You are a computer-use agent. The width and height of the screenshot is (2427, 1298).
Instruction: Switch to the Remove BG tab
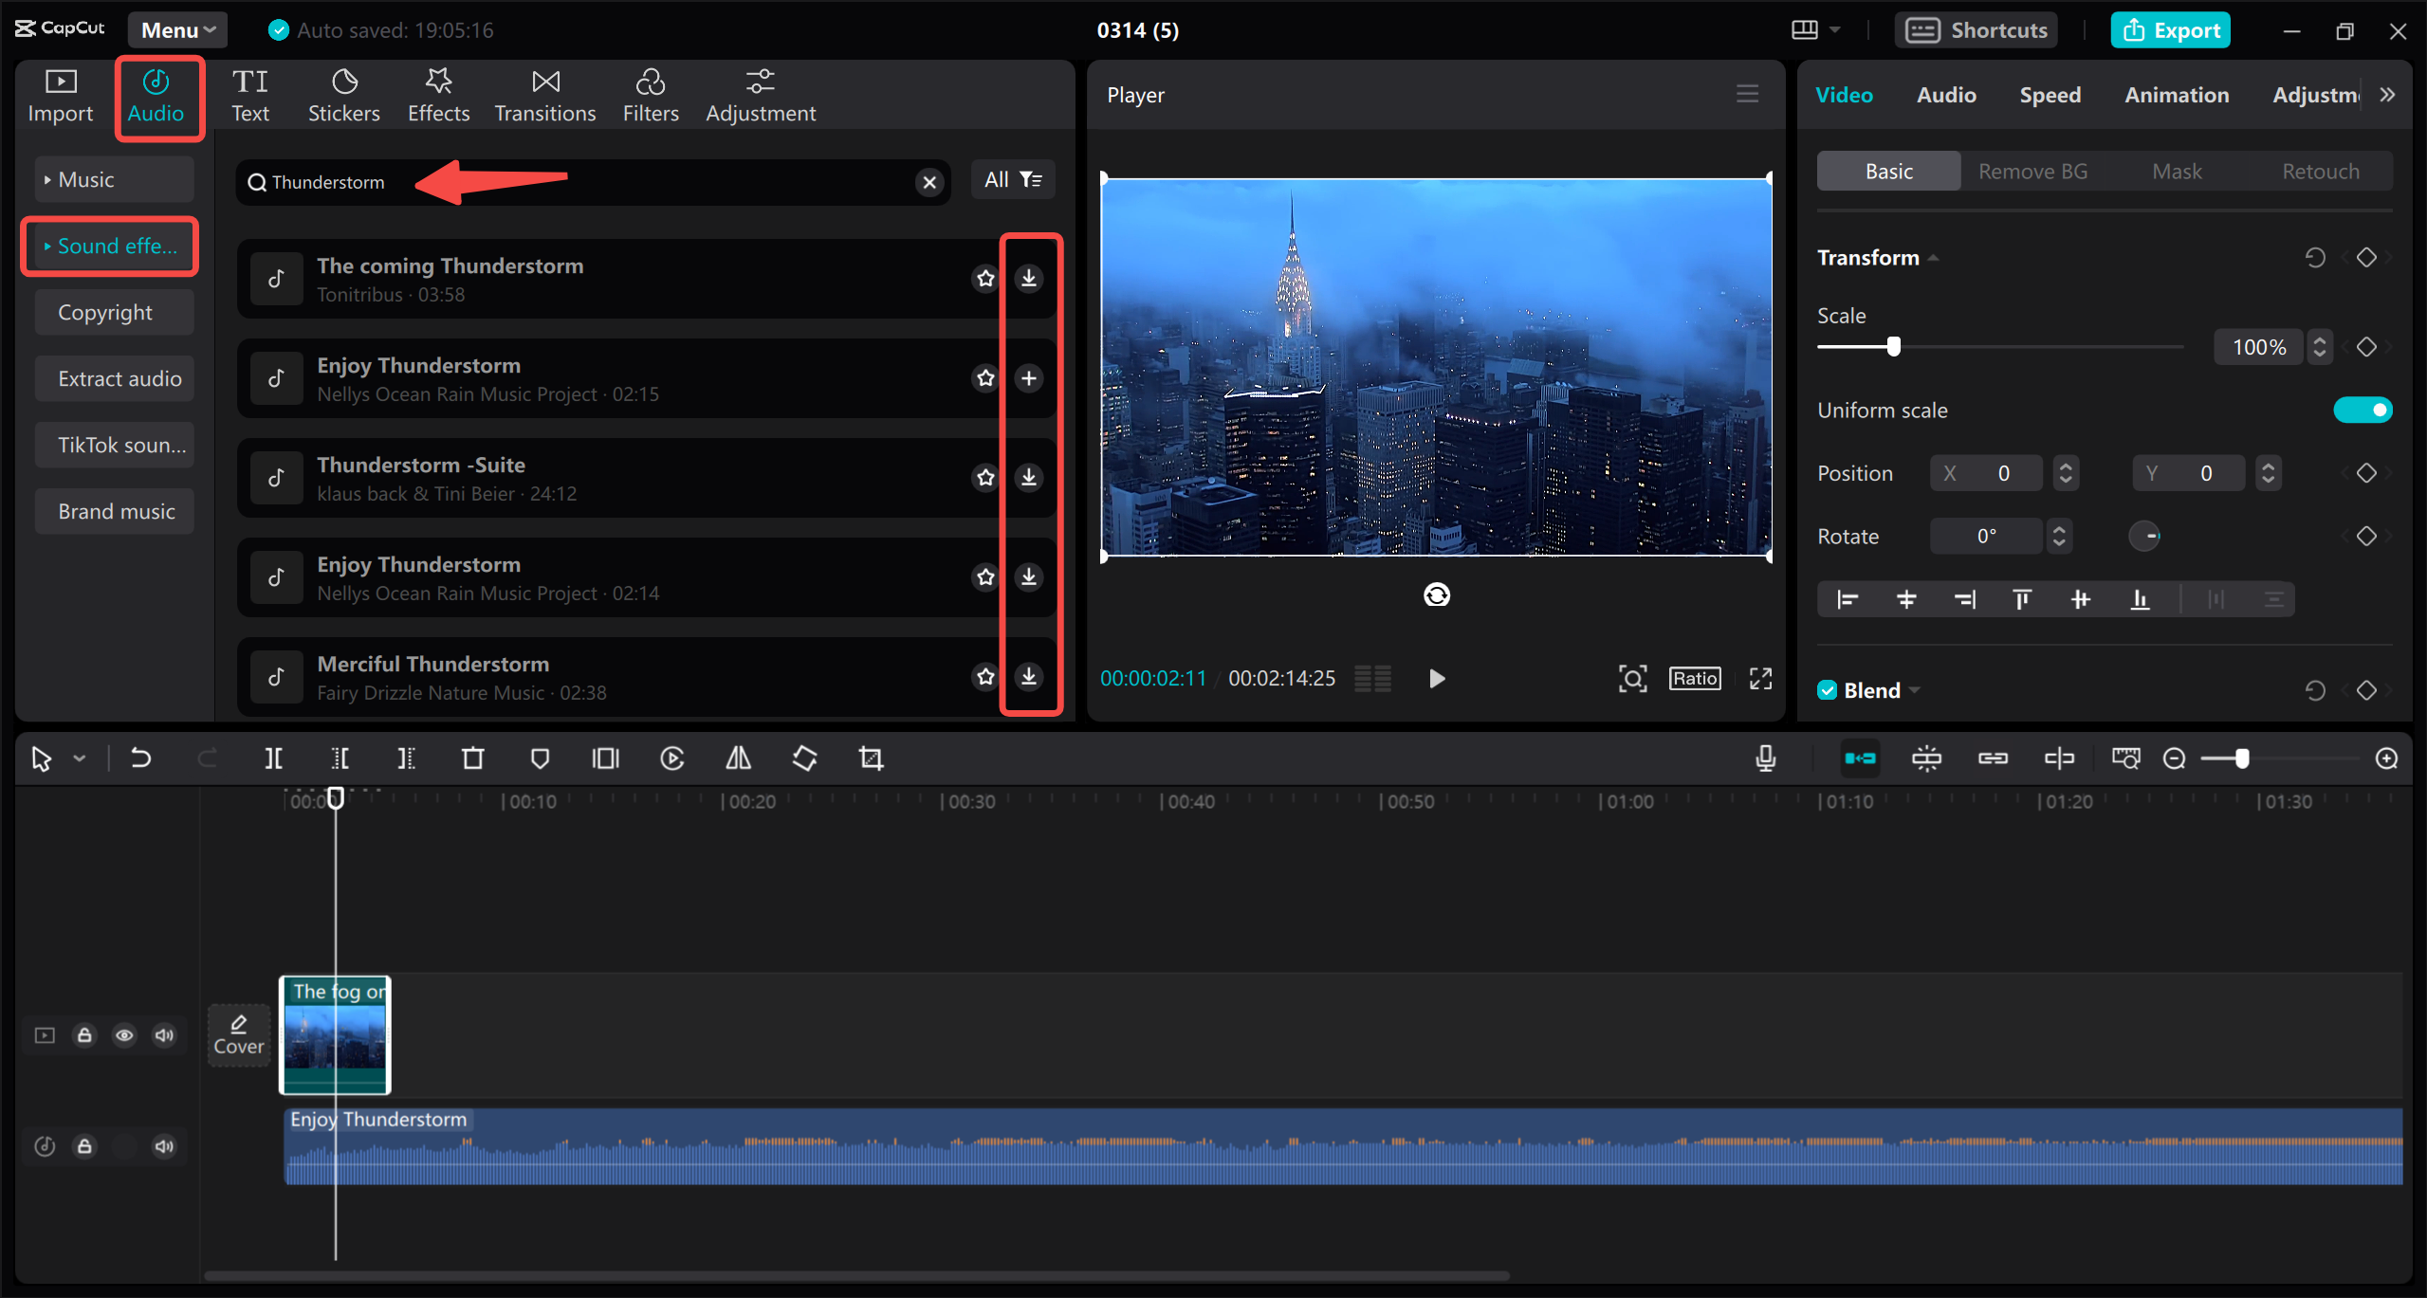(2032, 171)
